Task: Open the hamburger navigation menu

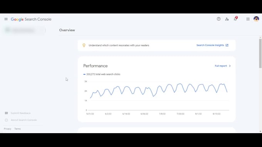Action: click(x=6, y=19)
